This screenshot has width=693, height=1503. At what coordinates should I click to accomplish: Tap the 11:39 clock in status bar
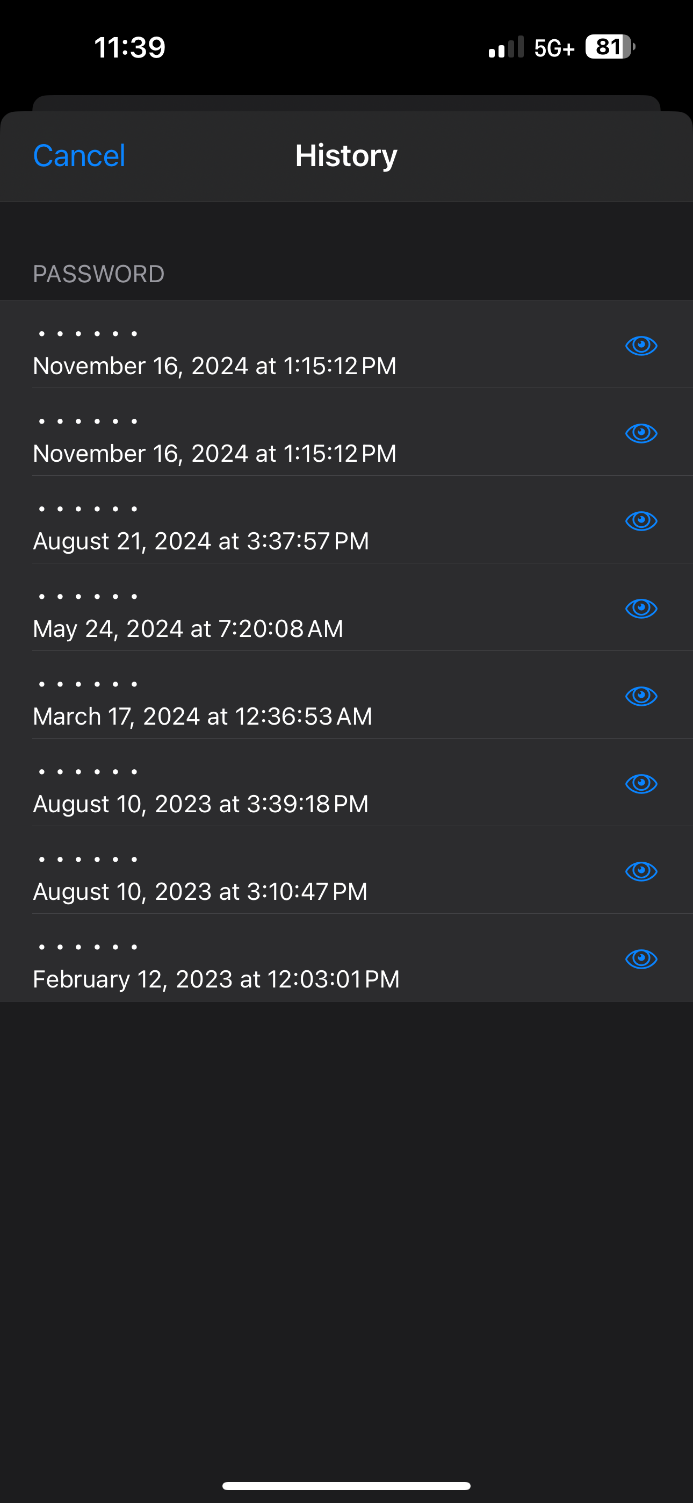click(x=129, y=47)
